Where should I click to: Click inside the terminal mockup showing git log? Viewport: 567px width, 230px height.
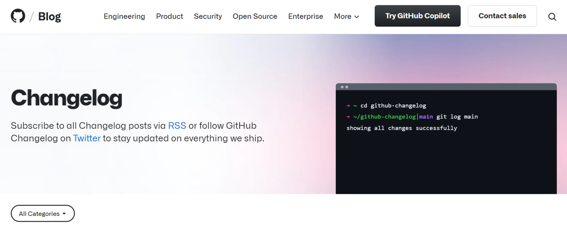(x=443, y=140)
